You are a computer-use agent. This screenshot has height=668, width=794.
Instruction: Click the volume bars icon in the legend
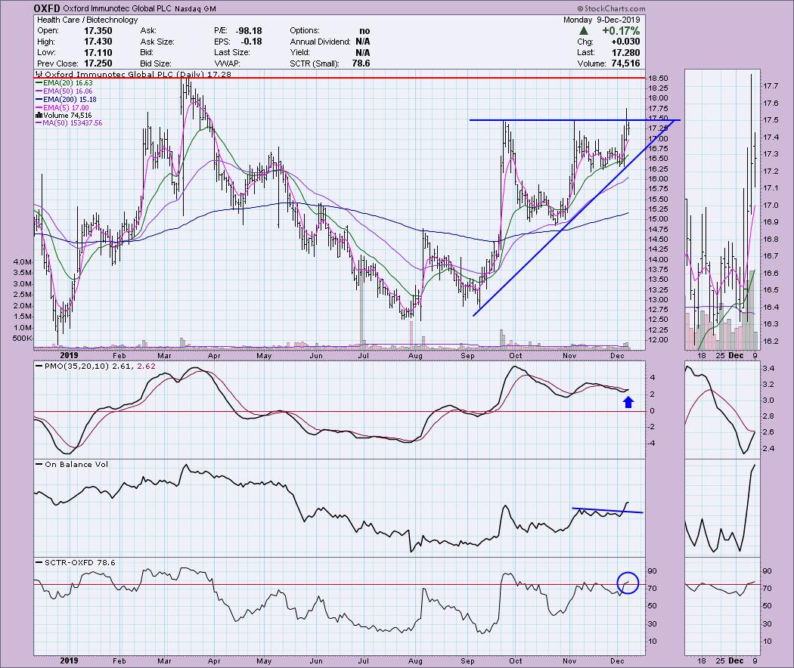tap(39, 116)
